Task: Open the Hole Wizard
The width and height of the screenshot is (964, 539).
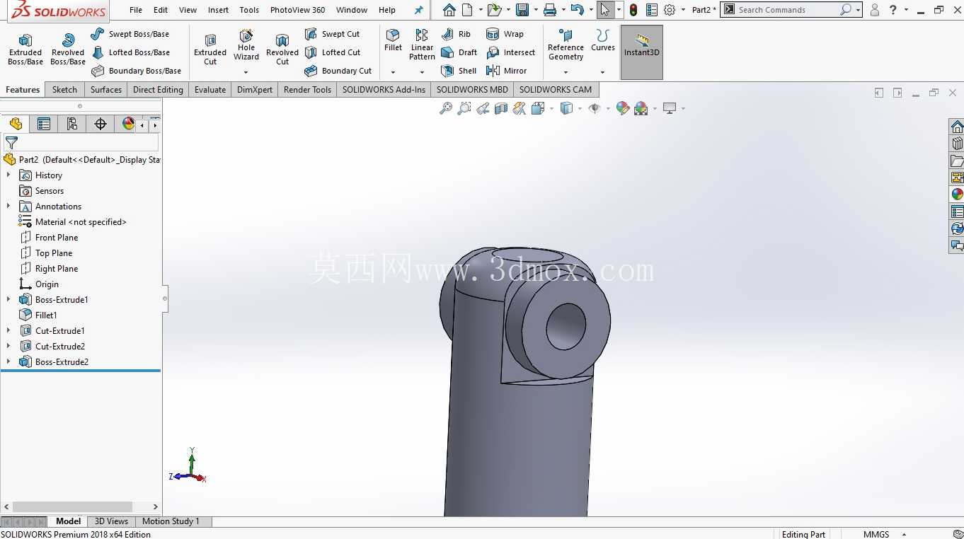Action: tap(246, 45)
